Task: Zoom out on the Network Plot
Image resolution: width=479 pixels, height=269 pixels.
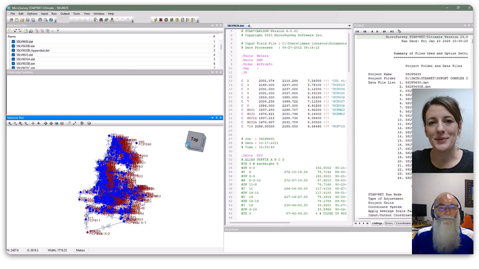Action: (x=15, y=124)
